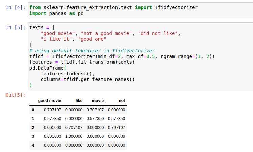Viewport: 253px width, 152px height.
Task: Click the tfidf.fit_transform(texts) line
Action: coord(82,62)
